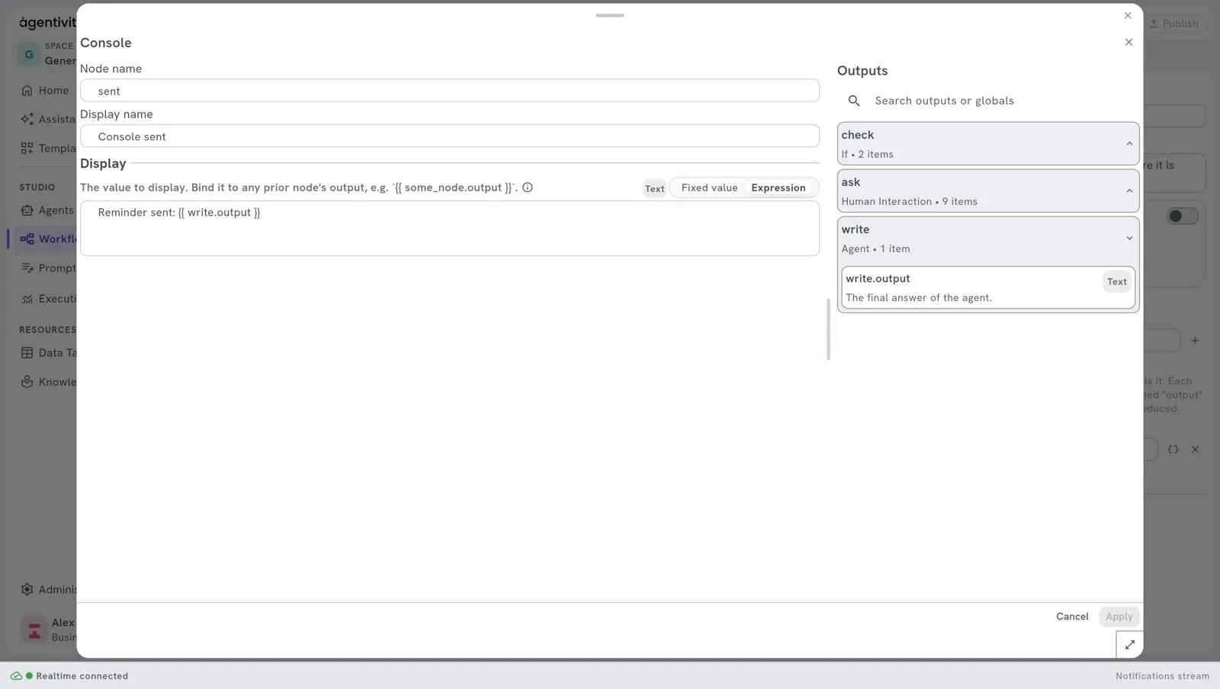Click the info icon beside Display description

[528, 187]
